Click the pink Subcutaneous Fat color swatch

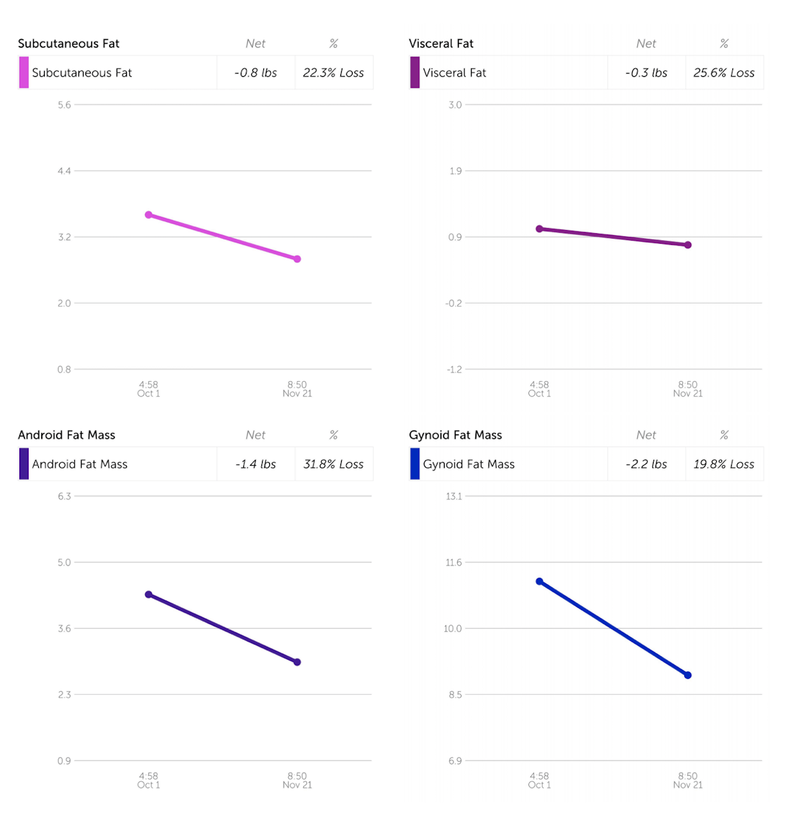24,72
